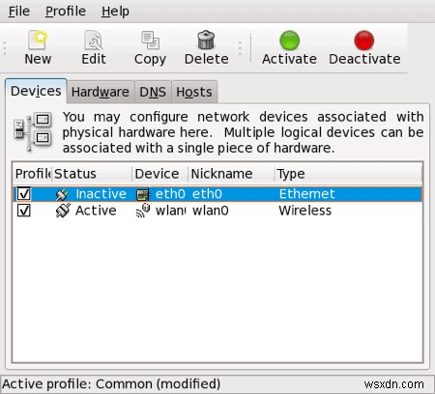
Task: Switch to the Hosts tab
Action: 194,92
